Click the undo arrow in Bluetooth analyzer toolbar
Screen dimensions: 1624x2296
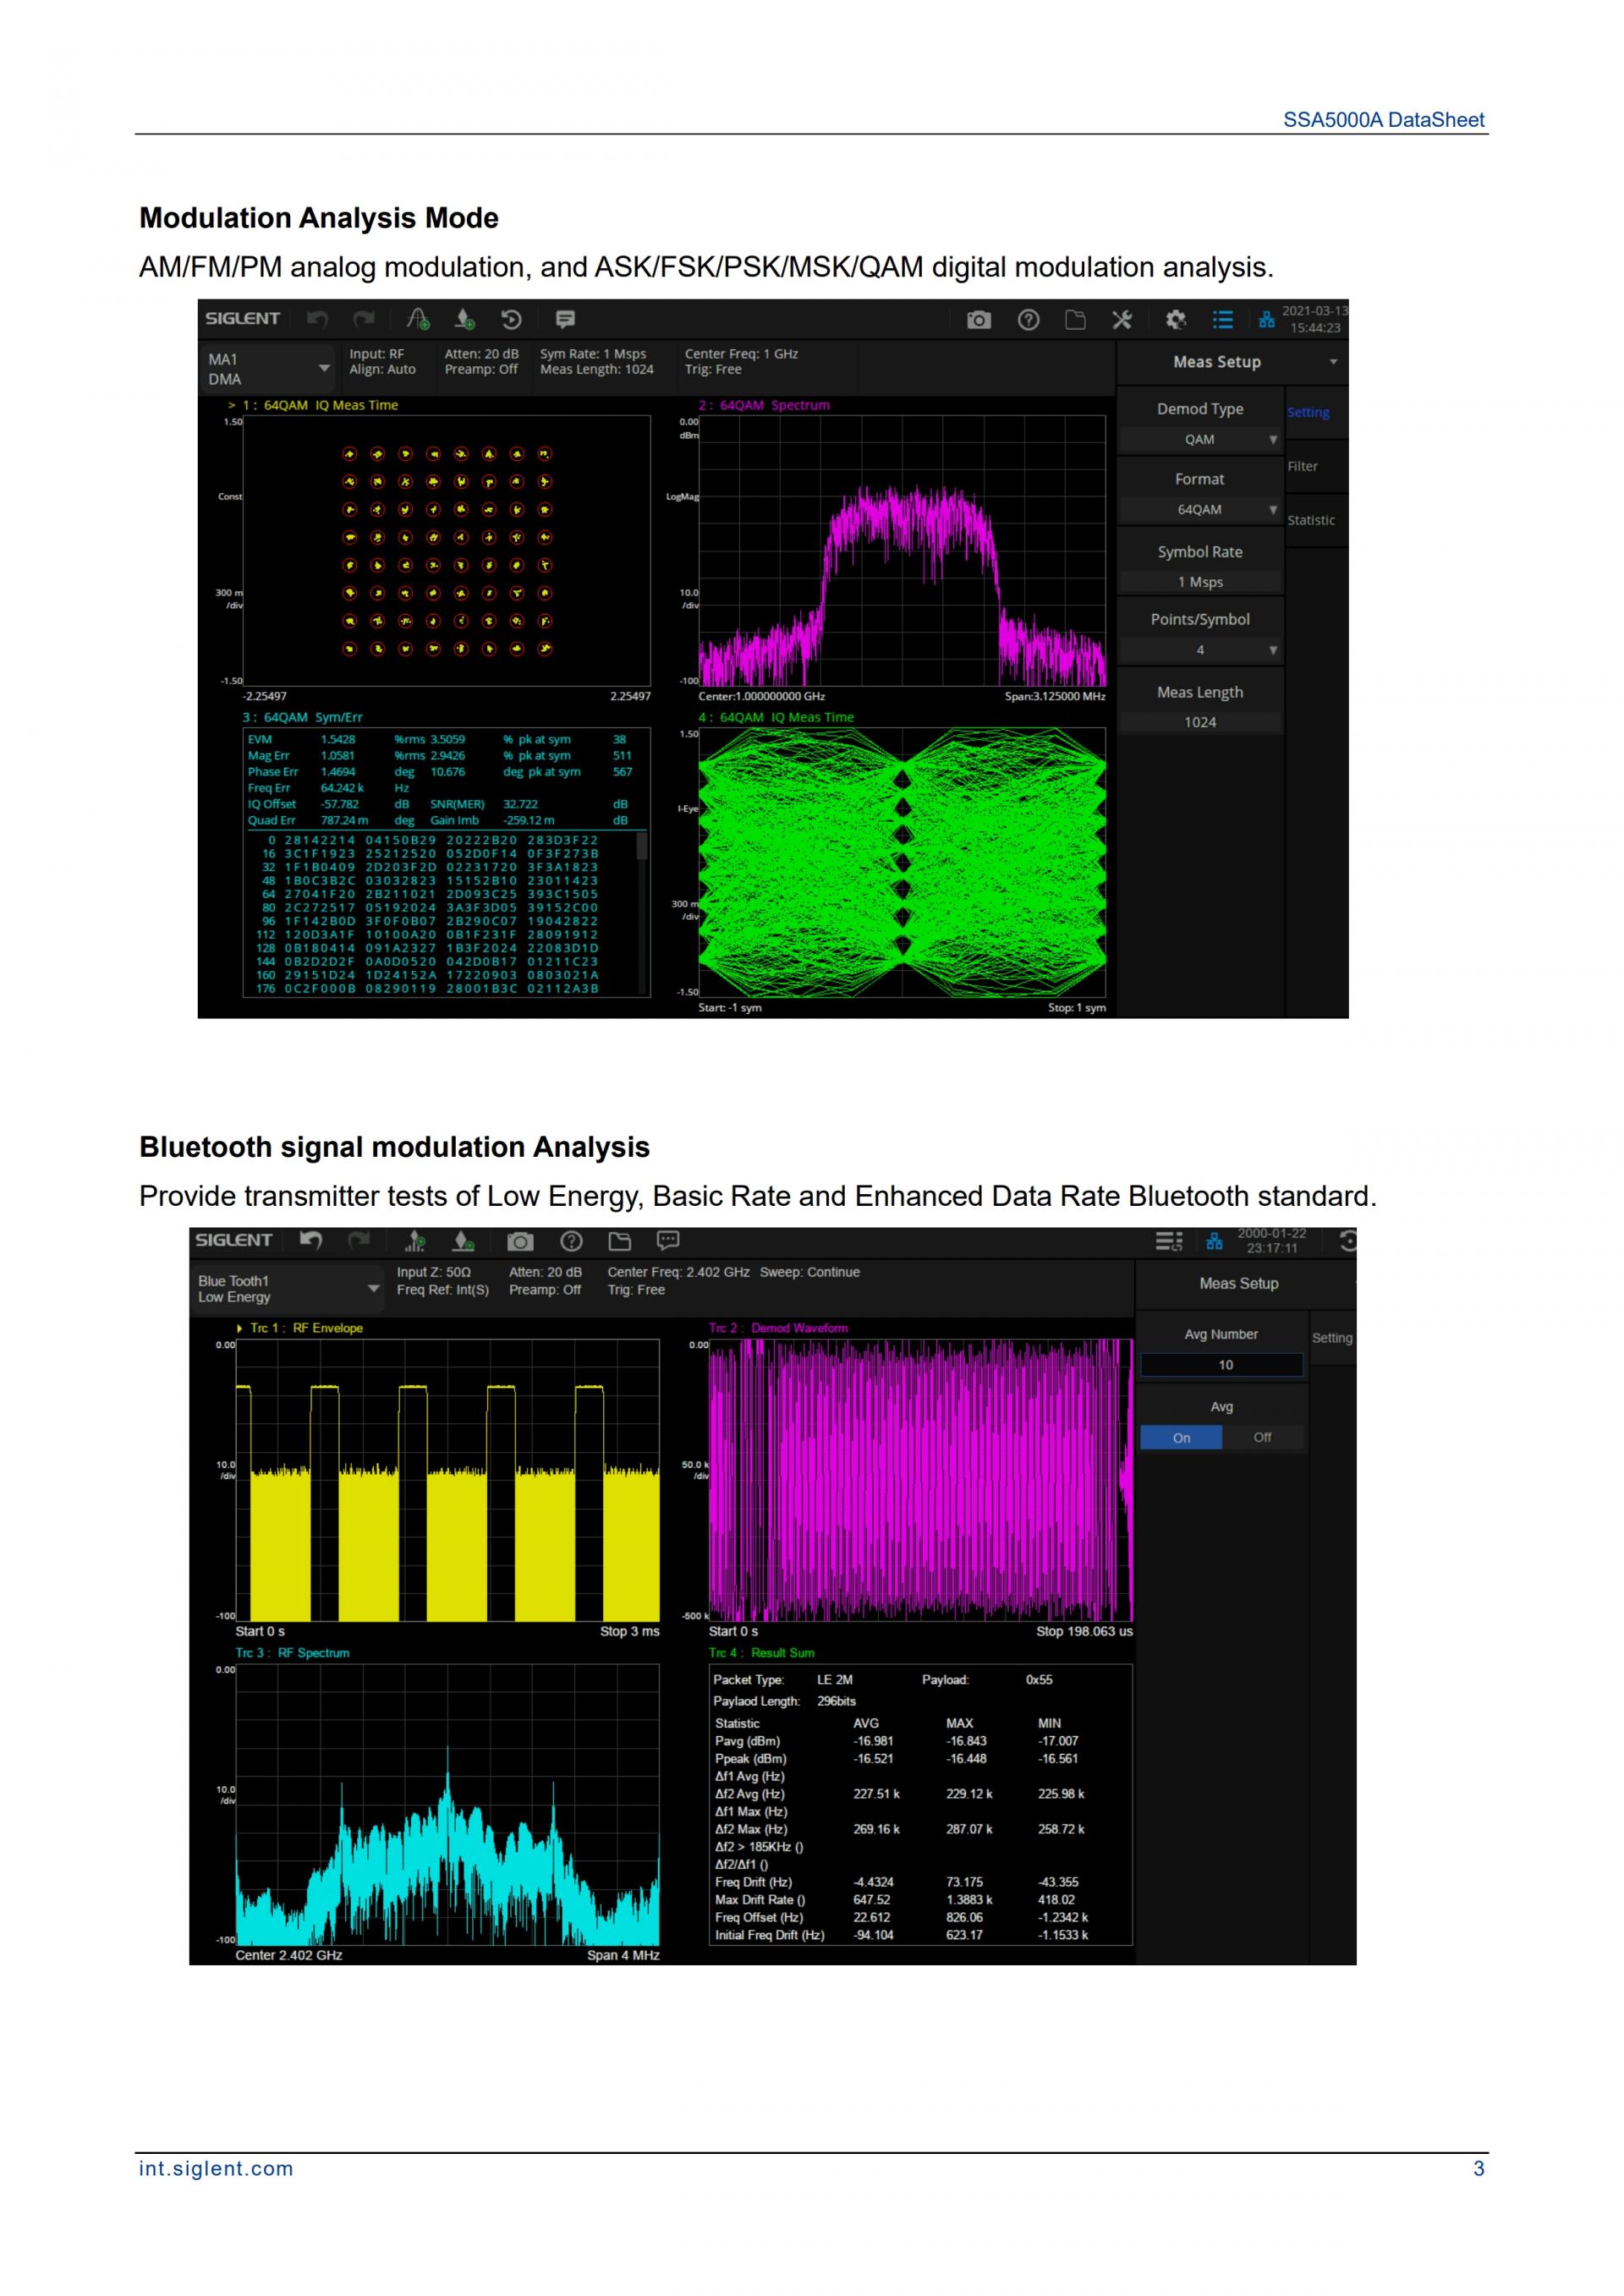coord(311,1240)
